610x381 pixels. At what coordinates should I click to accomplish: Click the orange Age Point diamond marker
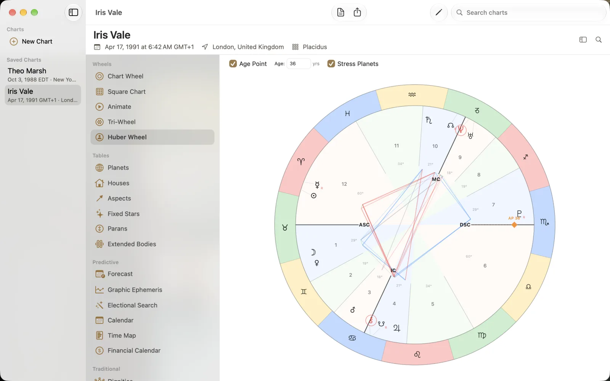pyautogui.click(x=514, y=225)
